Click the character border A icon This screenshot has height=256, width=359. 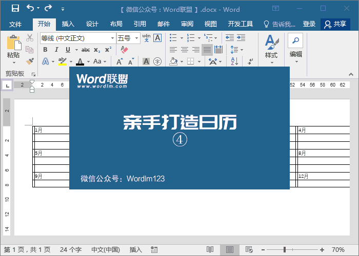(157, 38)
